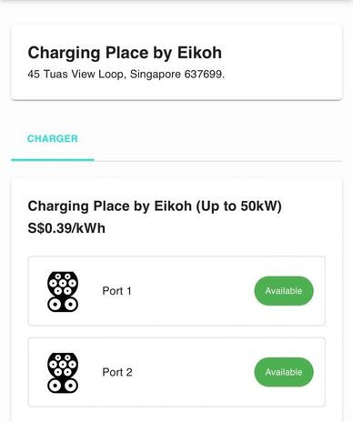Click the DC pins on Port 2 connector icon
This screenshot has height=422, width=353.
tap(63, 386)
